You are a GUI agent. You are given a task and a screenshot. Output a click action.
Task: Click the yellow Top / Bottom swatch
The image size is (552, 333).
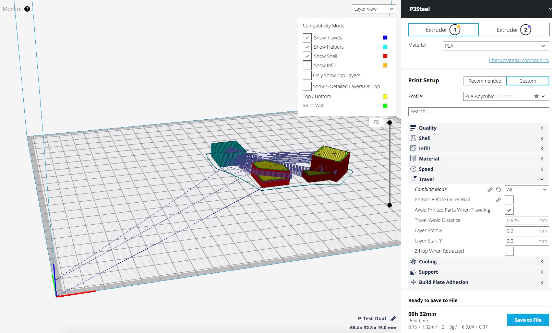point(385,97)
